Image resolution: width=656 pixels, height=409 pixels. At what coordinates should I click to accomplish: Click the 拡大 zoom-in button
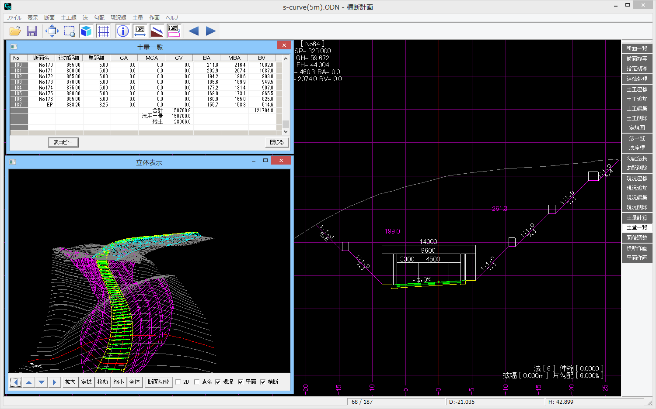70,382
